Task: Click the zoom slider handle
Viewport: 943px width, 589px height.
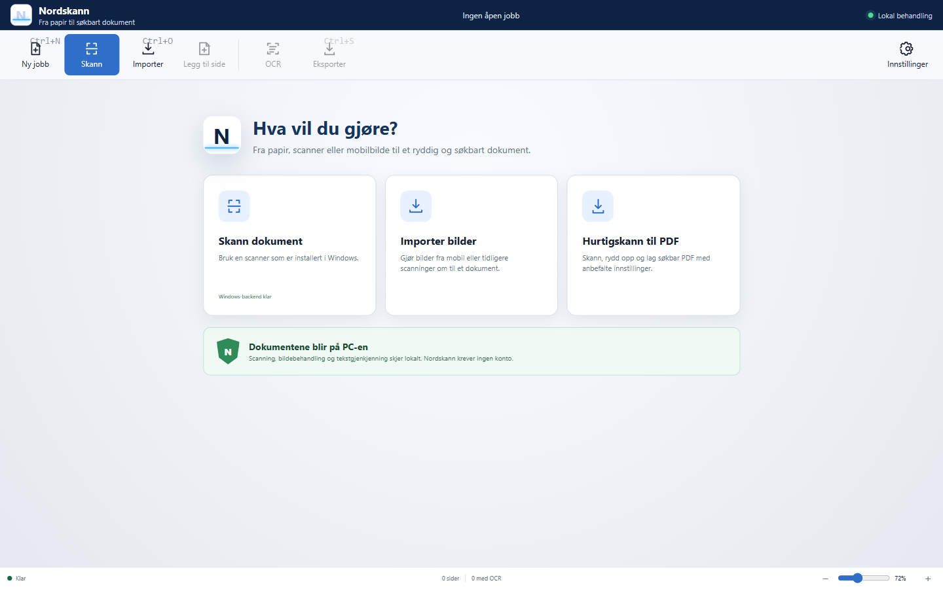Action: click(x=857, y=578)
